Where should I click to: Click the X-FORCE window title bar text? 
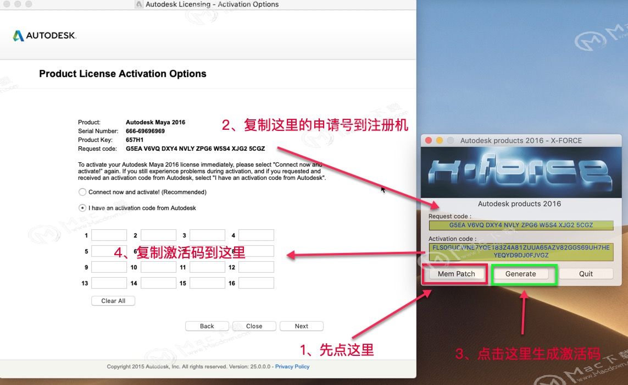click(521, 141)
